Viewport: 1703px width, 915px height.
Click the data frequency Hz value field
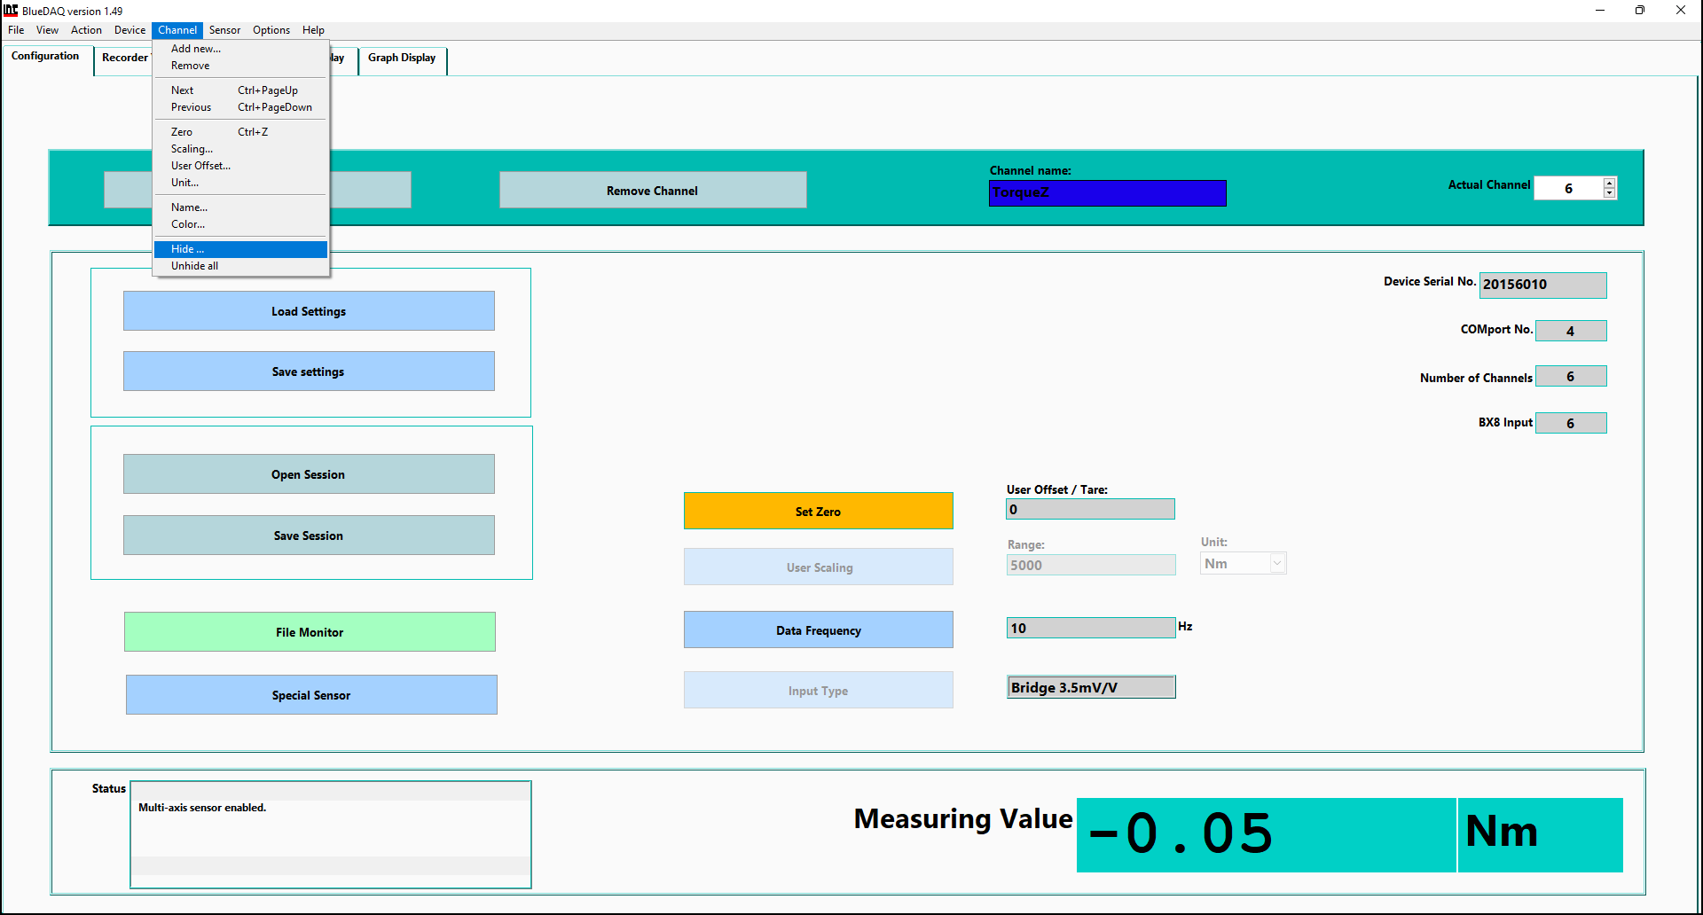point(1090,629)
